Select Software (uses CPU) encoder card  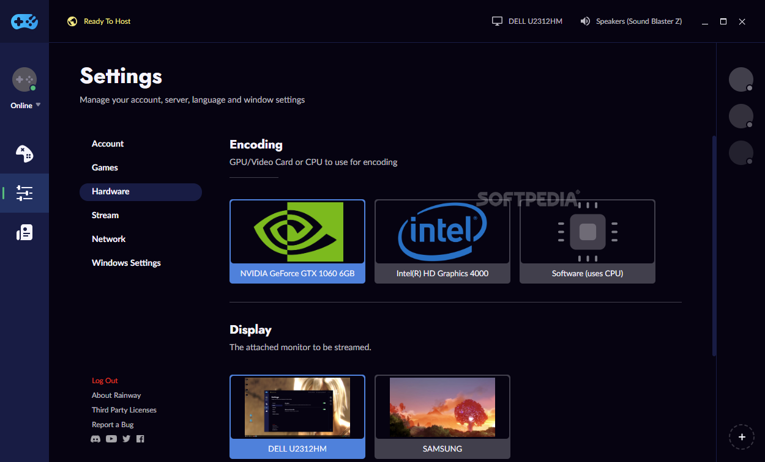click(x=588, y=241)
